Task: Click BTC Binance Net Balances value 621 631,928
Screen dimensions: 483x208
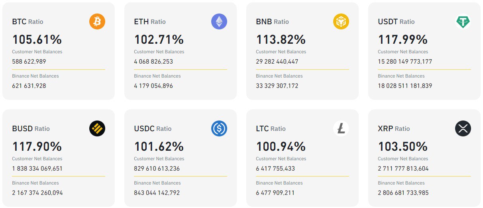Action: point(29,86)
